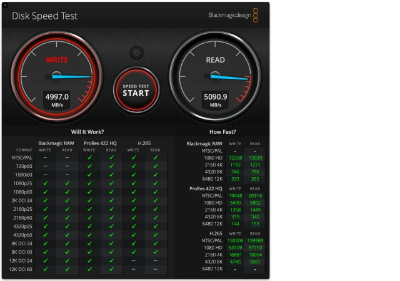Start the disk speed test
Screen dimensions: 400x281
click(136, 90)
